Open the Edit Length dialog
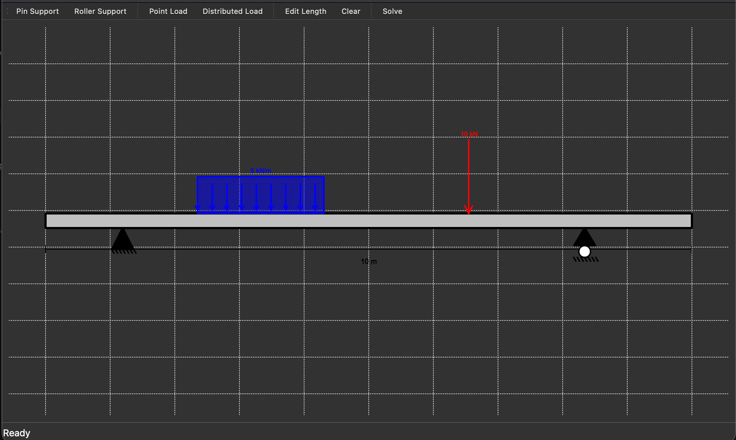The width and height of the screenshot is (736, 440). tap(305, 11)
